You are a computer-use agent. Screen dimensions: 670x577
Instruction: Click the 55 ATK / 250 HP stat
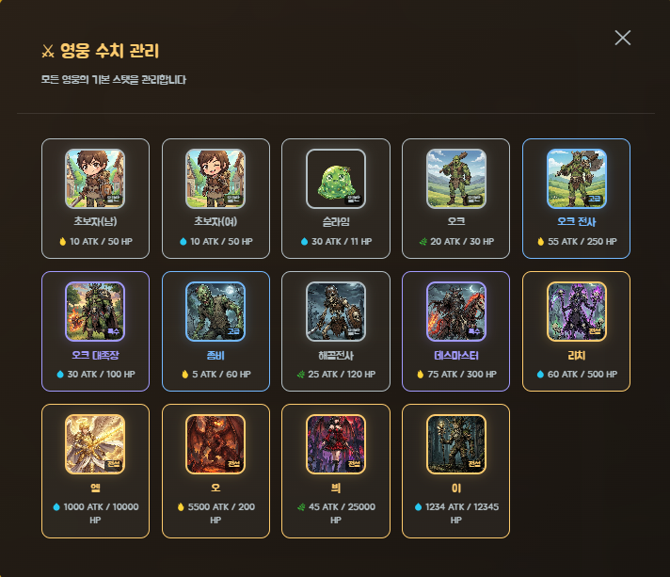point(582,242)
